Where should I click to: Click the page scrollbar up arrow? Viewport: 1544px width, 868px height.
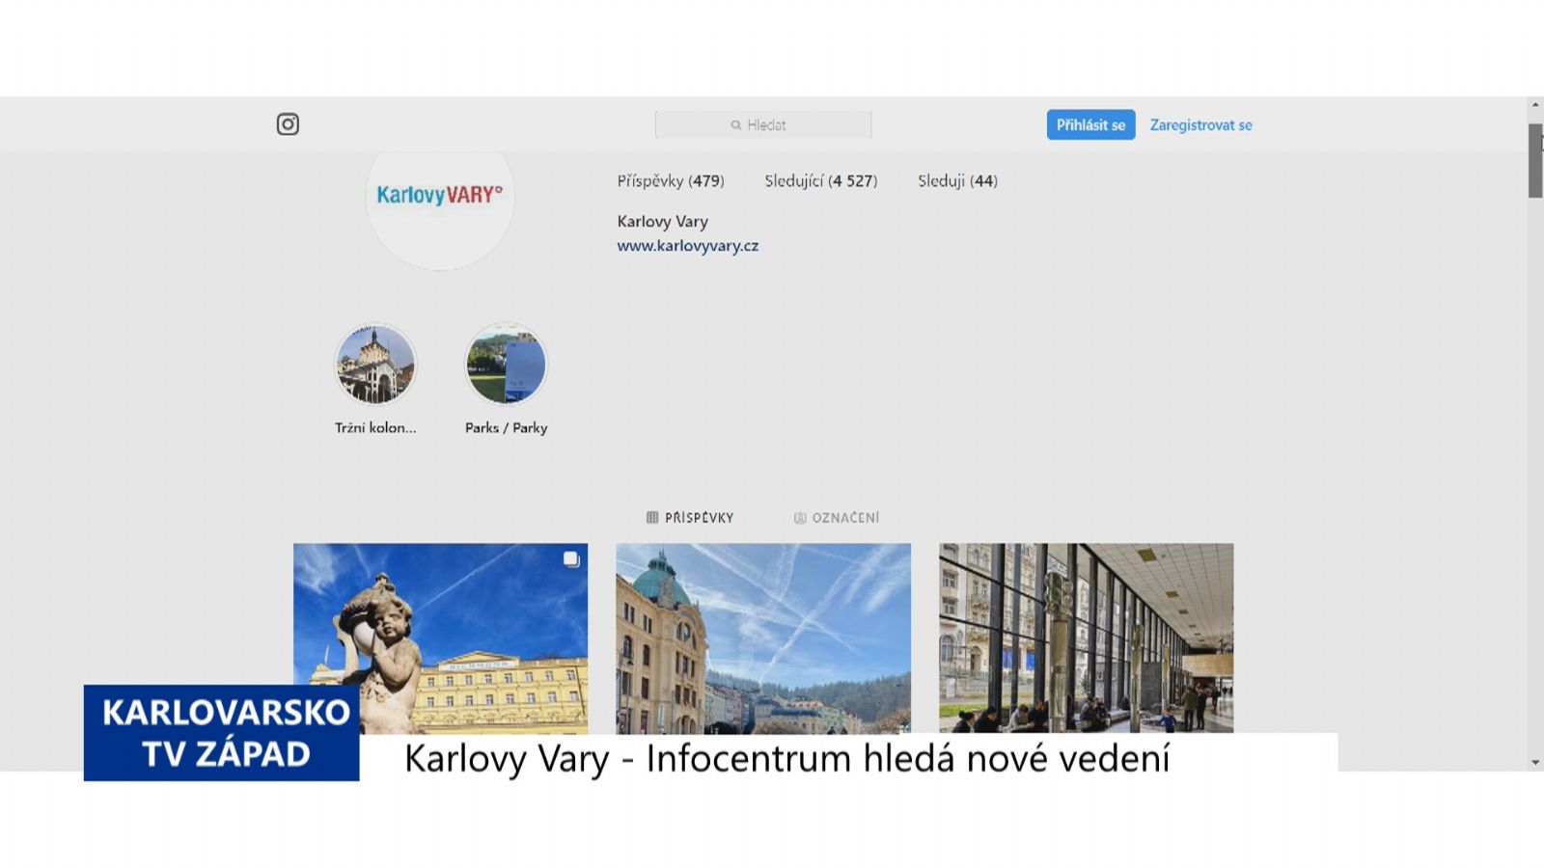(x=1535, y=104)
